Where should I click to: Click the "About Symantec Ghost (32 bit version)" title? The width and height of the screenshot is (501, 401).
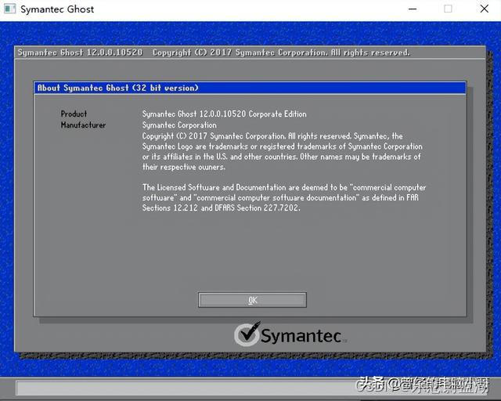(117, 88)
